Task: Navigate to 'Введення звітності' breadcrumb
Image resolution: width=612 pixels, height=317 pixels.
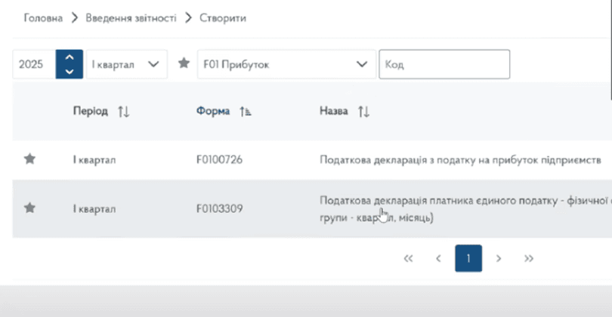Action: click(x=131, y=18)
